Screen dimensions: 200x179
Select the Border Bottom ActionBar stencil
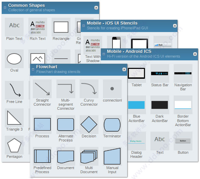(183, 105)
